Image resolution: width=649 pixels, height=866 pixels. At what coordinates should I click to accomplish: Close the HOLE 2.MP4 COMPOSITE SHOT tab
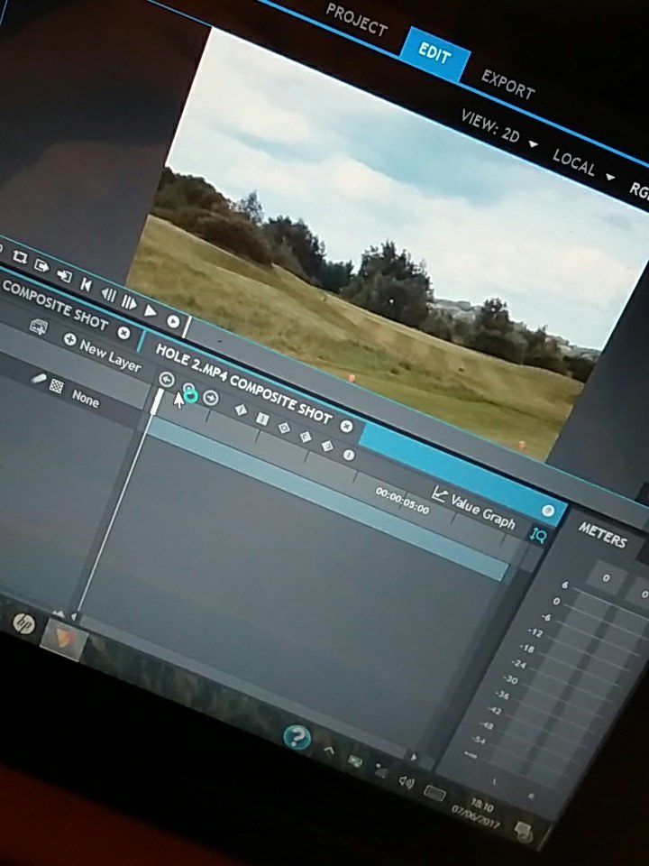coord(346,426)
